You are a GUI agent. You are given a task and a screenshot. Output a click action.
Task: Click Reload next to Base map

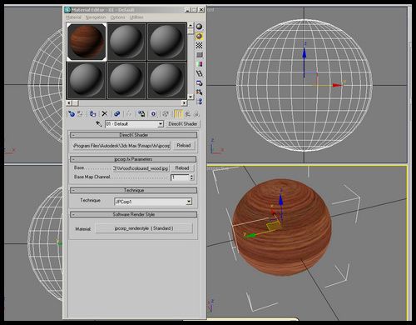(182, 168)
